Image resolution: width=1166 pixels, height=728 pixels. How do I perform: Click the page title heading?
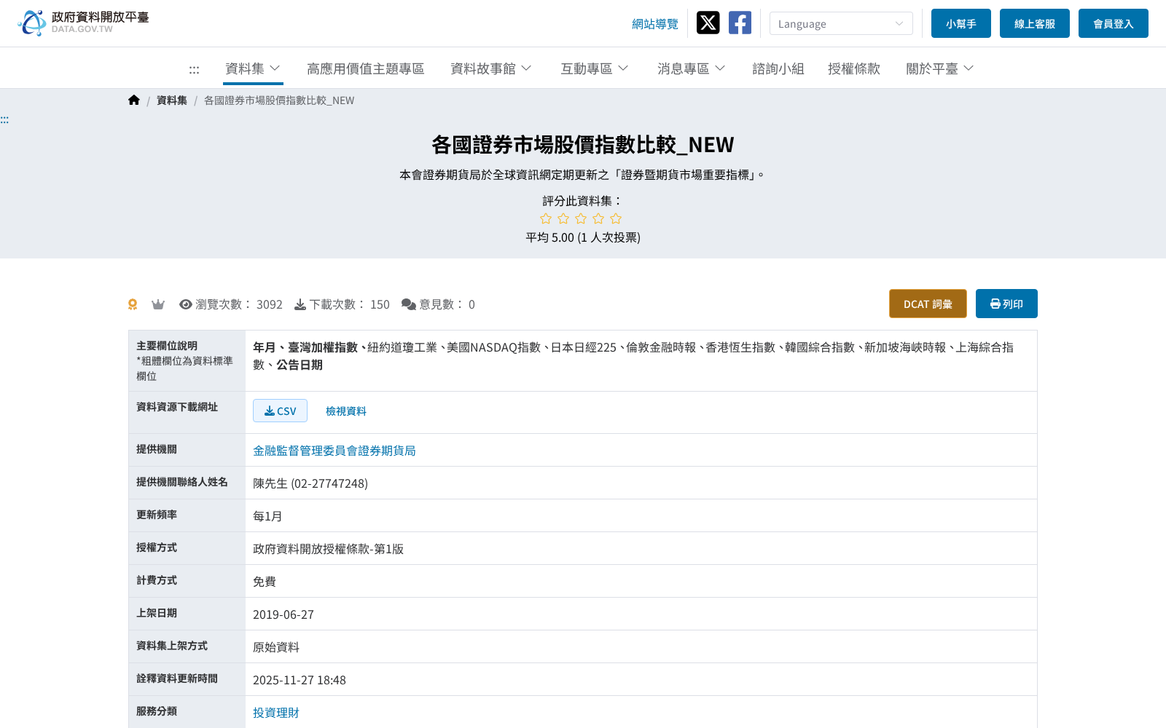[x=583, y=145]
